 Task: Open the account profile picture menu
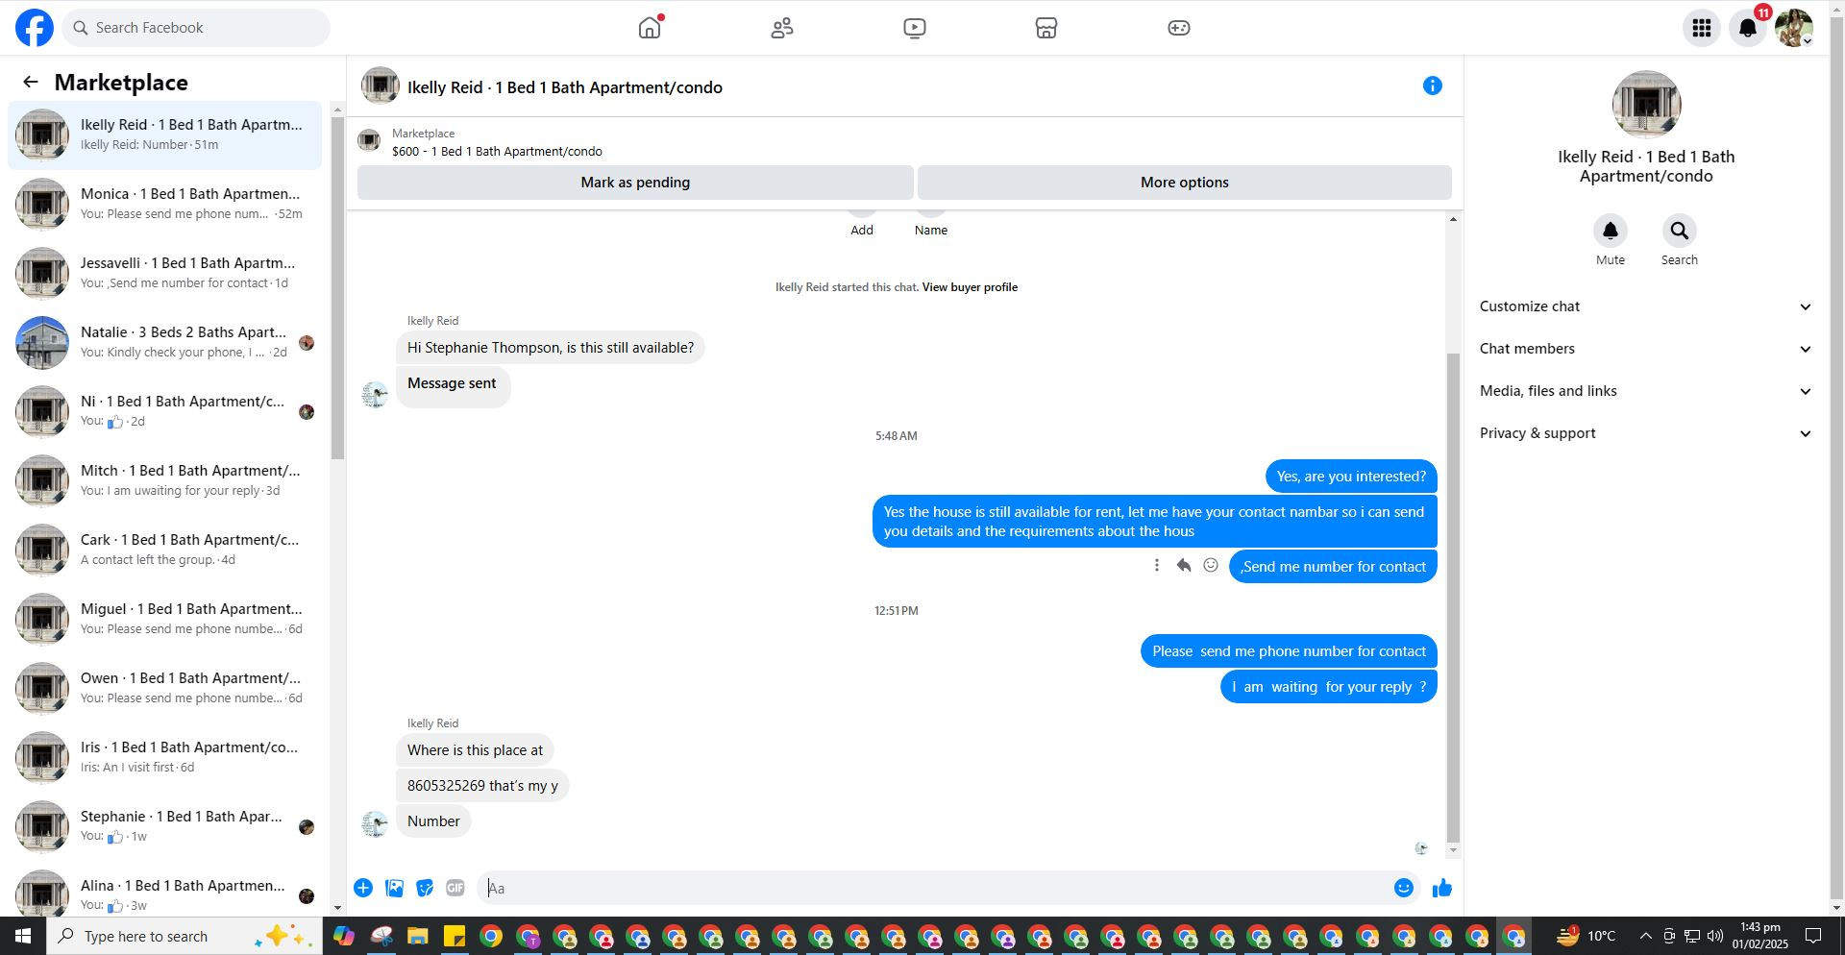click(x=1794, y=28)
